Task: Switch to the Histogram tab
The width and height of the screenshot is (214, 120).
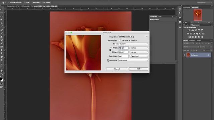Action: pos(187,7)
